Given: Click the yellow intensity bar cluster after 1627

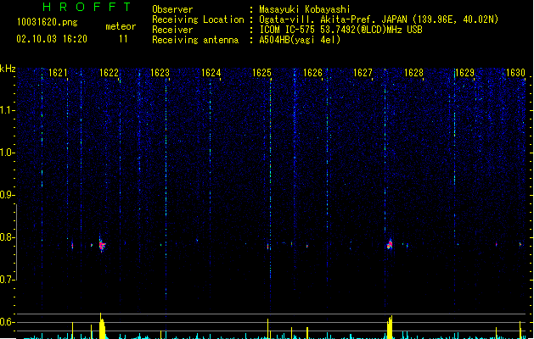Looking at the screenshot, I should point(390,327).
